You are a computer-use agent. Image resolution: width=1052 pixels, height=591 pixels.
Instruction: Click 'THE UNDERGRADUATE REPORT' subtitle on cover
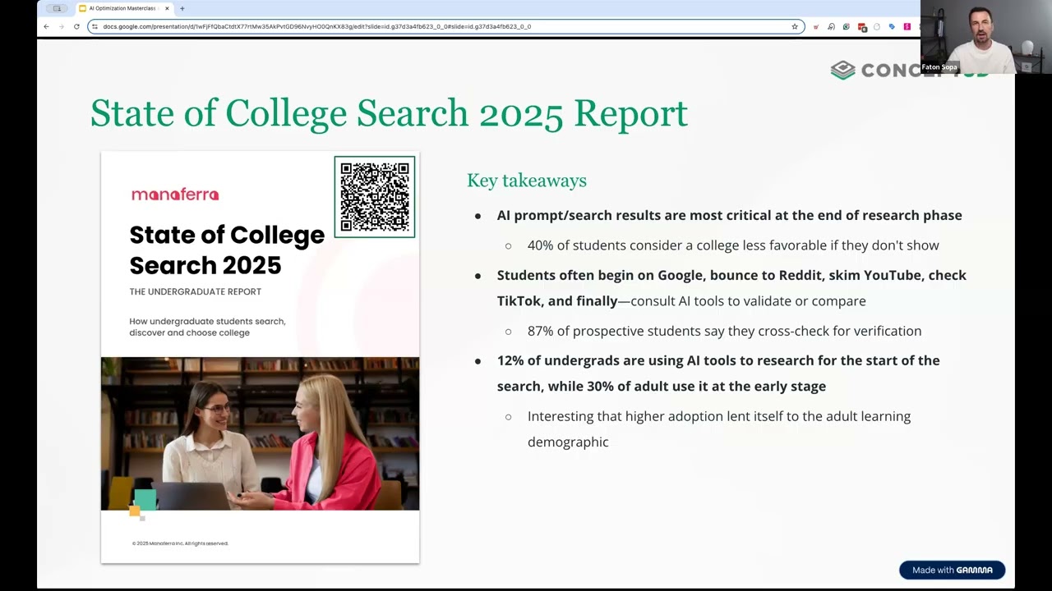(195, 291)
